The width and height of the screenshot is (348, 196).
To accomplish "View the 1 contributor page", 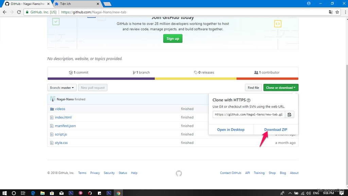I will click(267, 72).
